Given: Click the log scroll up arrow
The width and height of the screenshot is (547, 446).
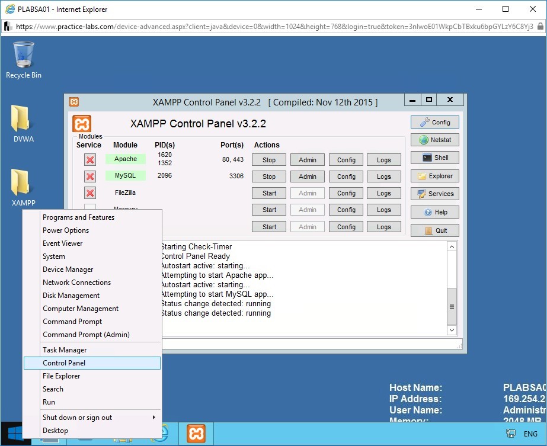Looking at the screenshot, I should tap(452, 247).
